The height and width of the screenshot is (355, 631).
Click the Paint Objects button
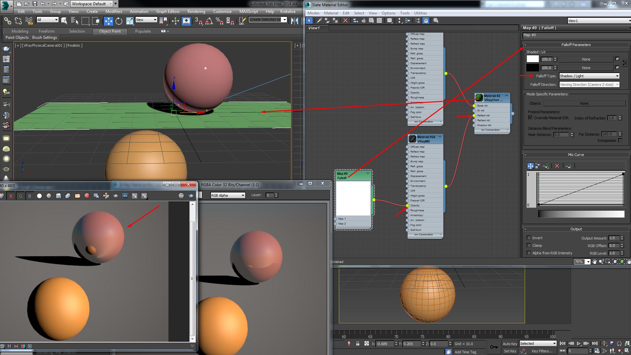click(x=17, y=38)
